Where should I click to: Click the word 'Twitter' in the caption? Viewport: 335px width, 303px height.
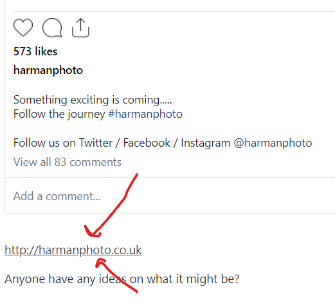pyautogui.click(x=96, y=143)
